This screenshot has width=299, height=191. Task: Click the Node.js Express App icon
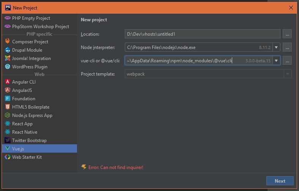(8, 115)
